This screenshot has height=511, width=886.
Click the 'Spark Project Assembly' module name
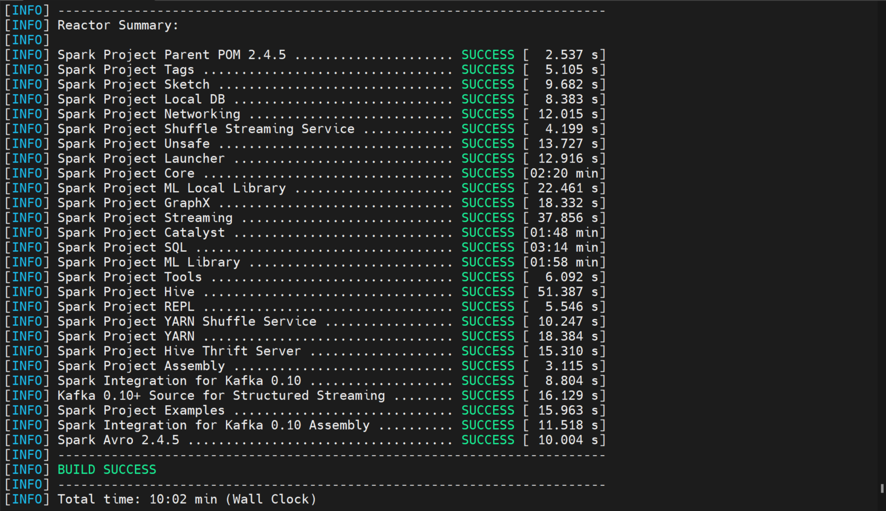[x=141, y=366]
